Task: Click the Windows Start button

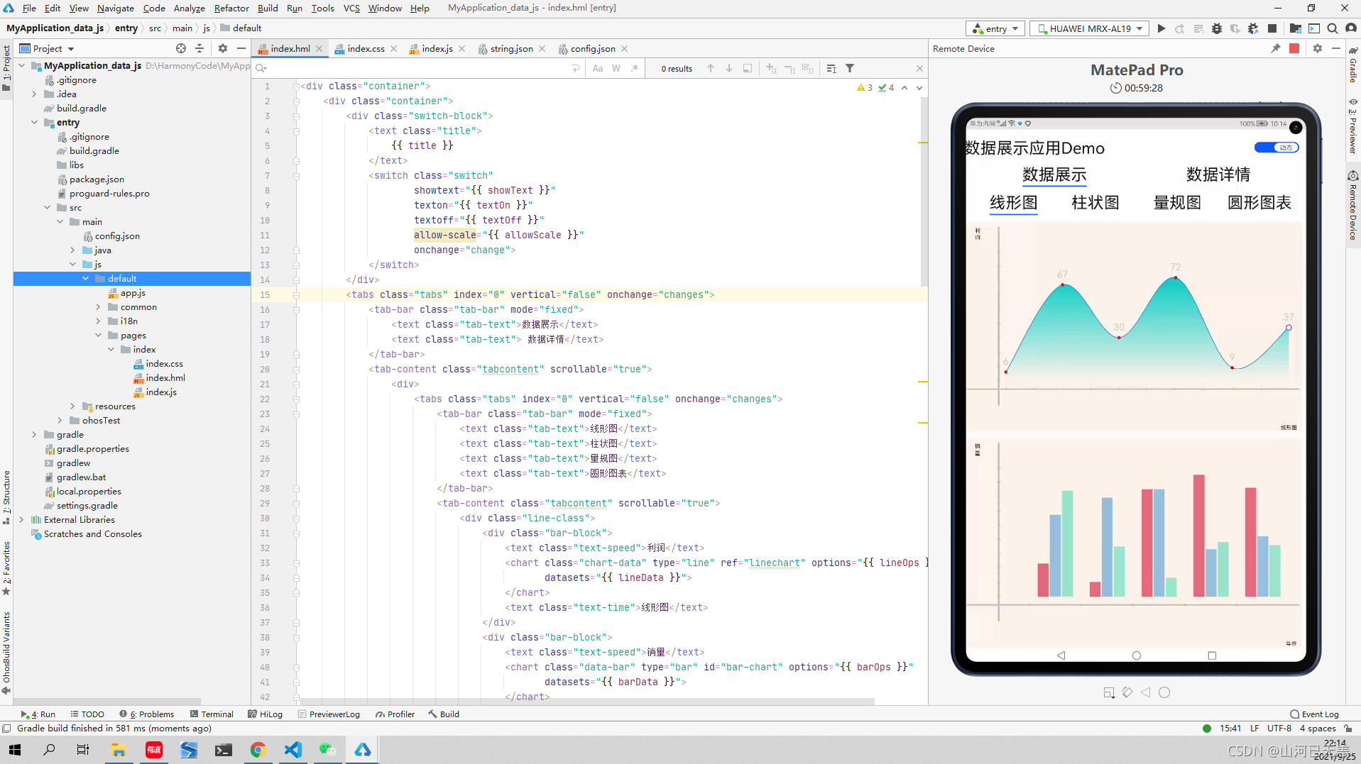Action: pos(14,749)
